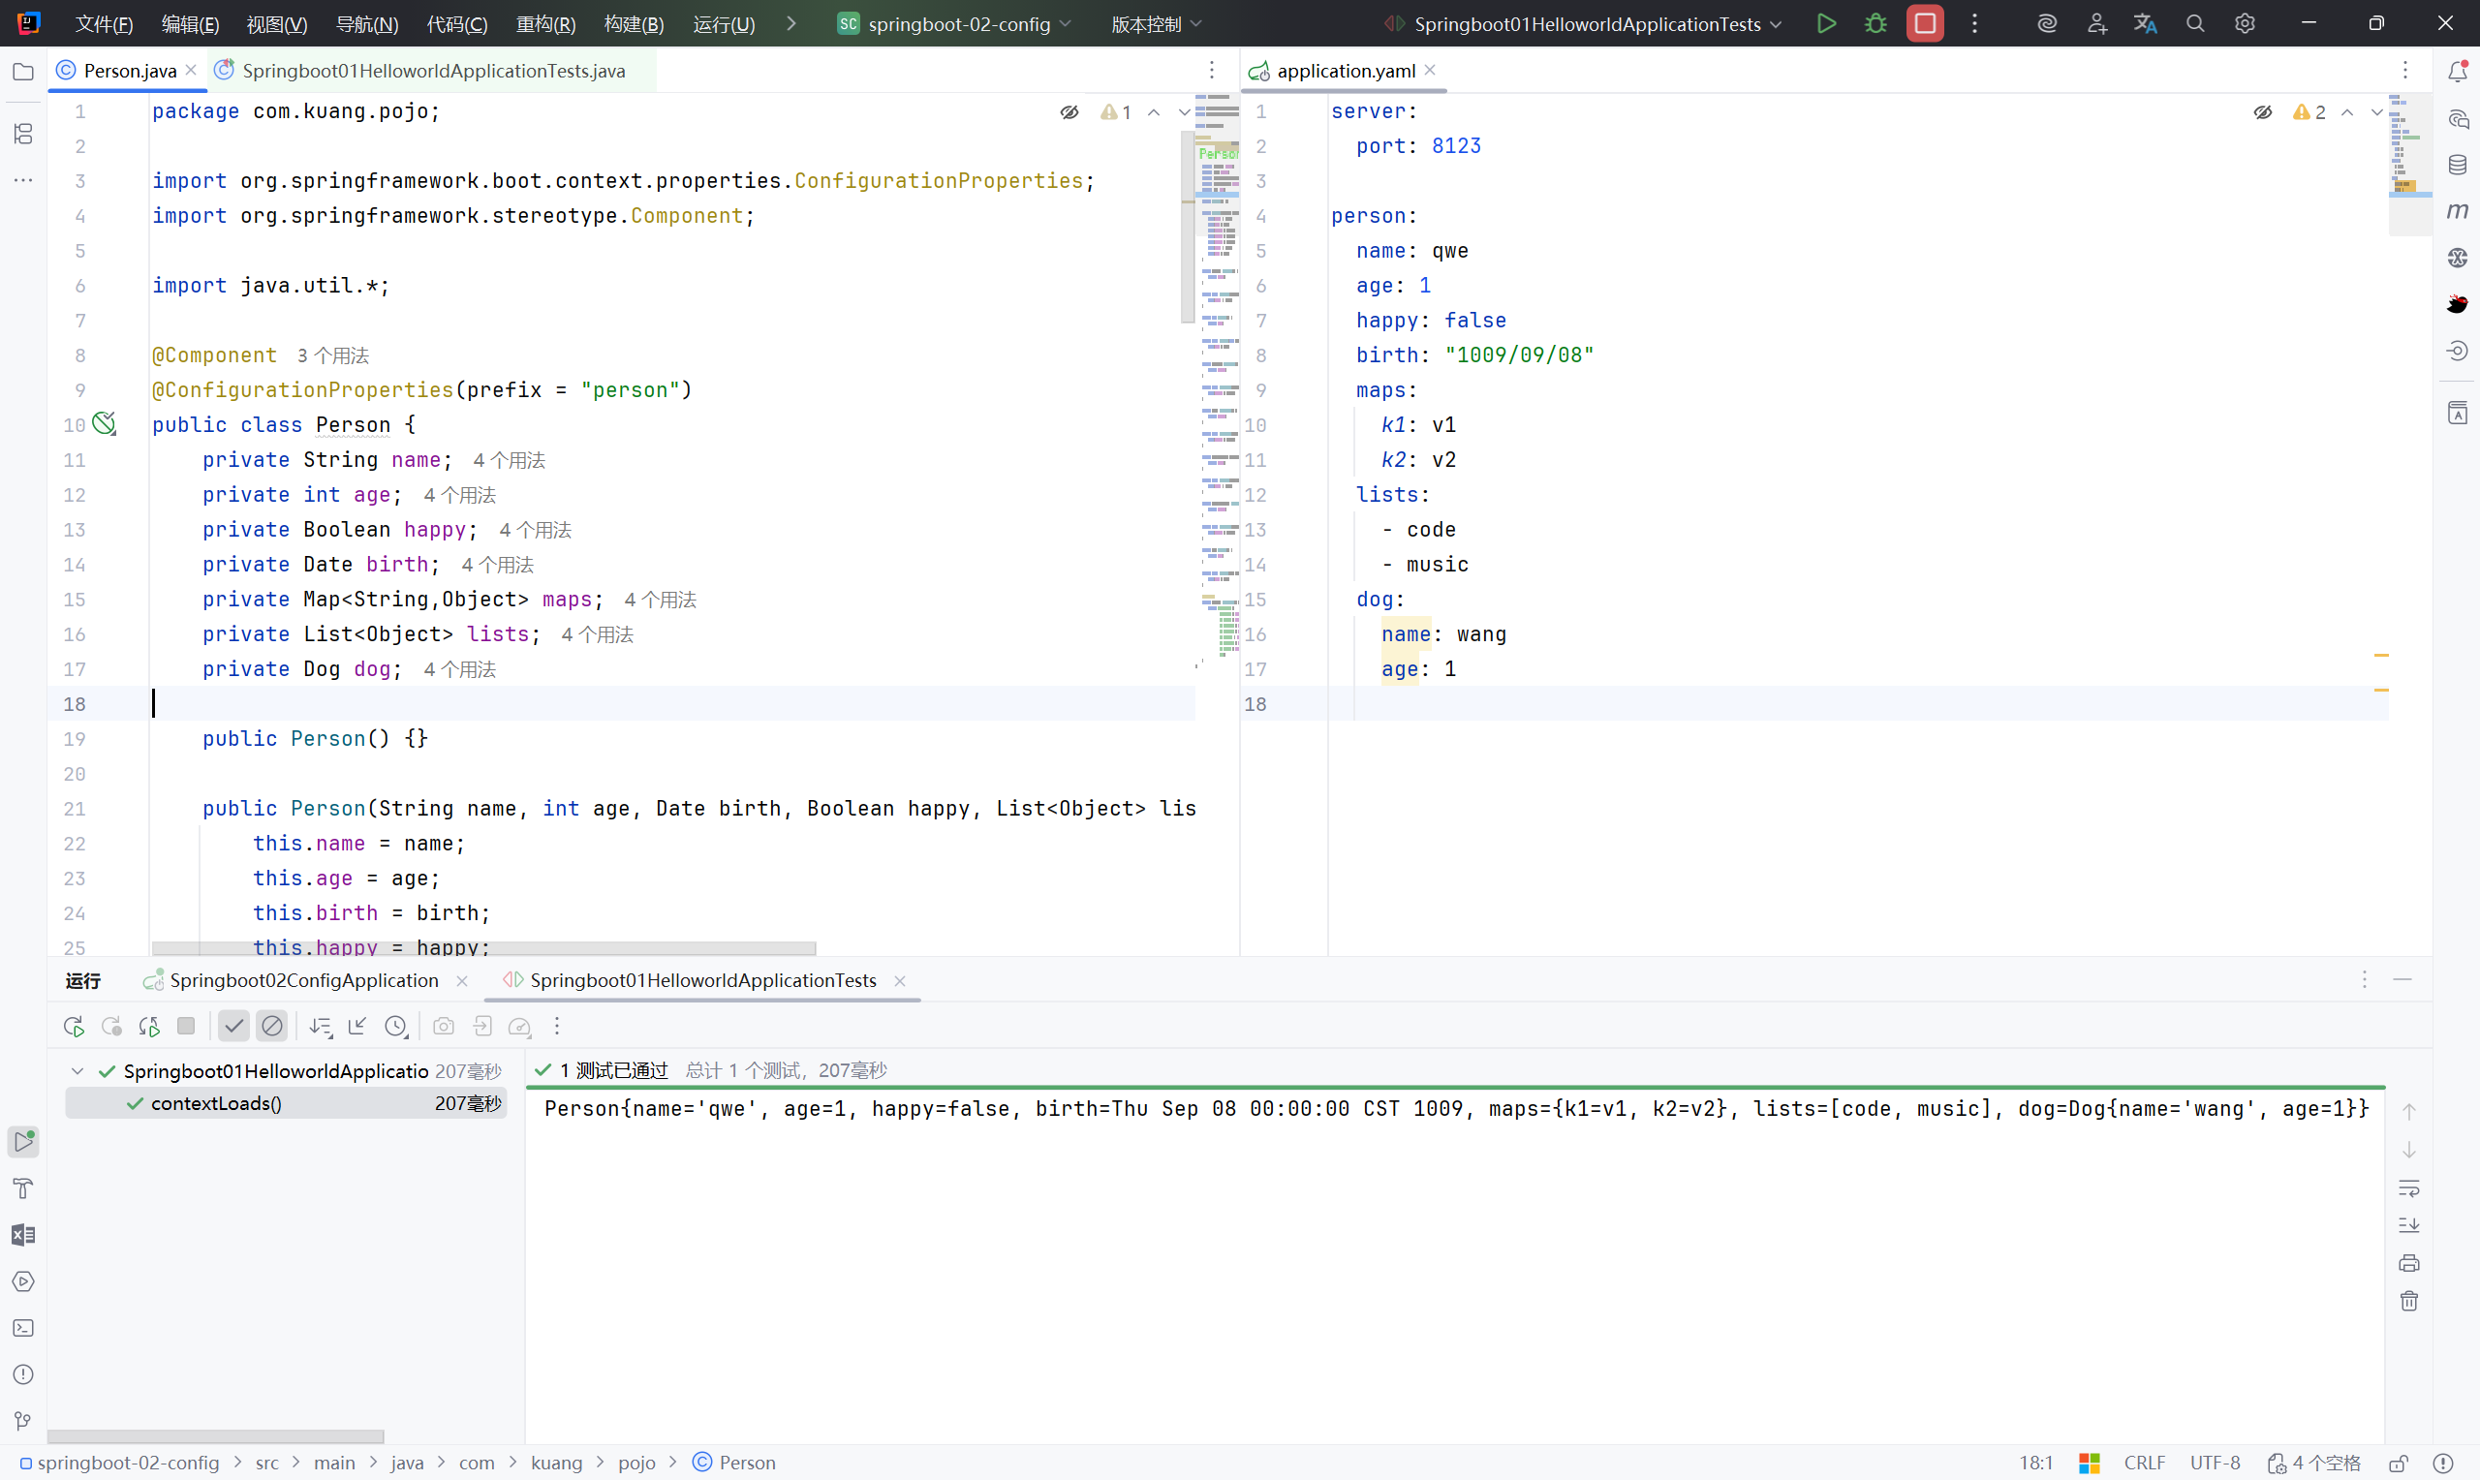Screen dimensions: 2480x1480
Task: Open the run configuration dropdown
Action: (x=1587, y=23)
